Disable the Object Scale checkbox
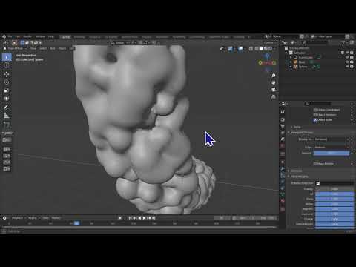 click(x=315, y=120)
